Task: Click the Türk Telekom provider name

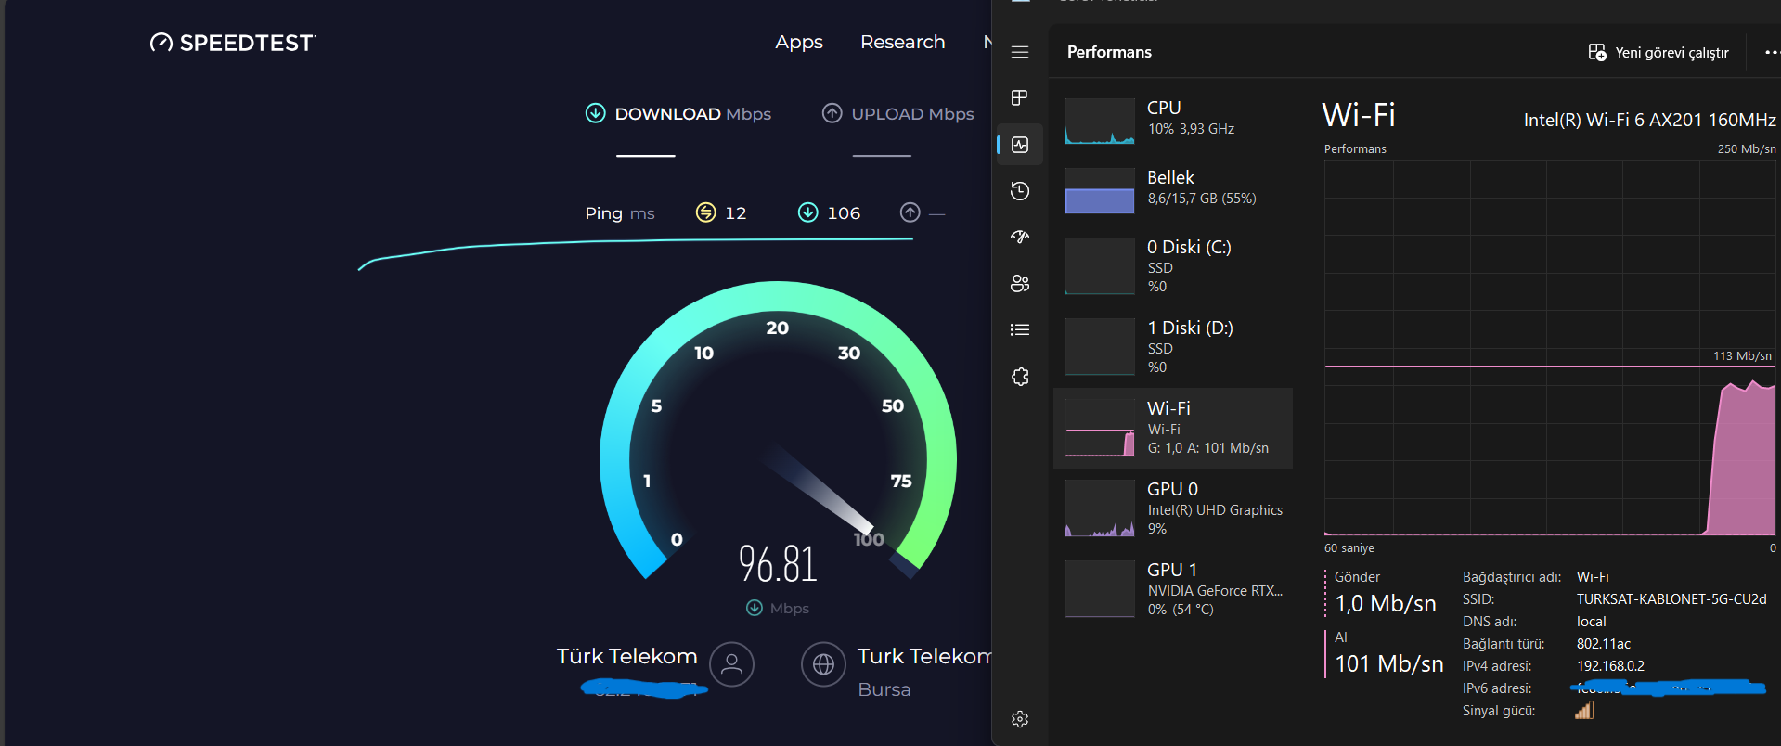Action: point(626,657)
